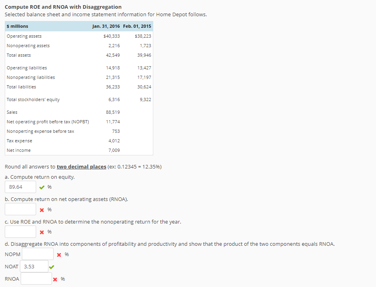Click the percent symbol after the 89.64 answer
Viewport: 376px width, 287px height.
(x=49, y=187)
